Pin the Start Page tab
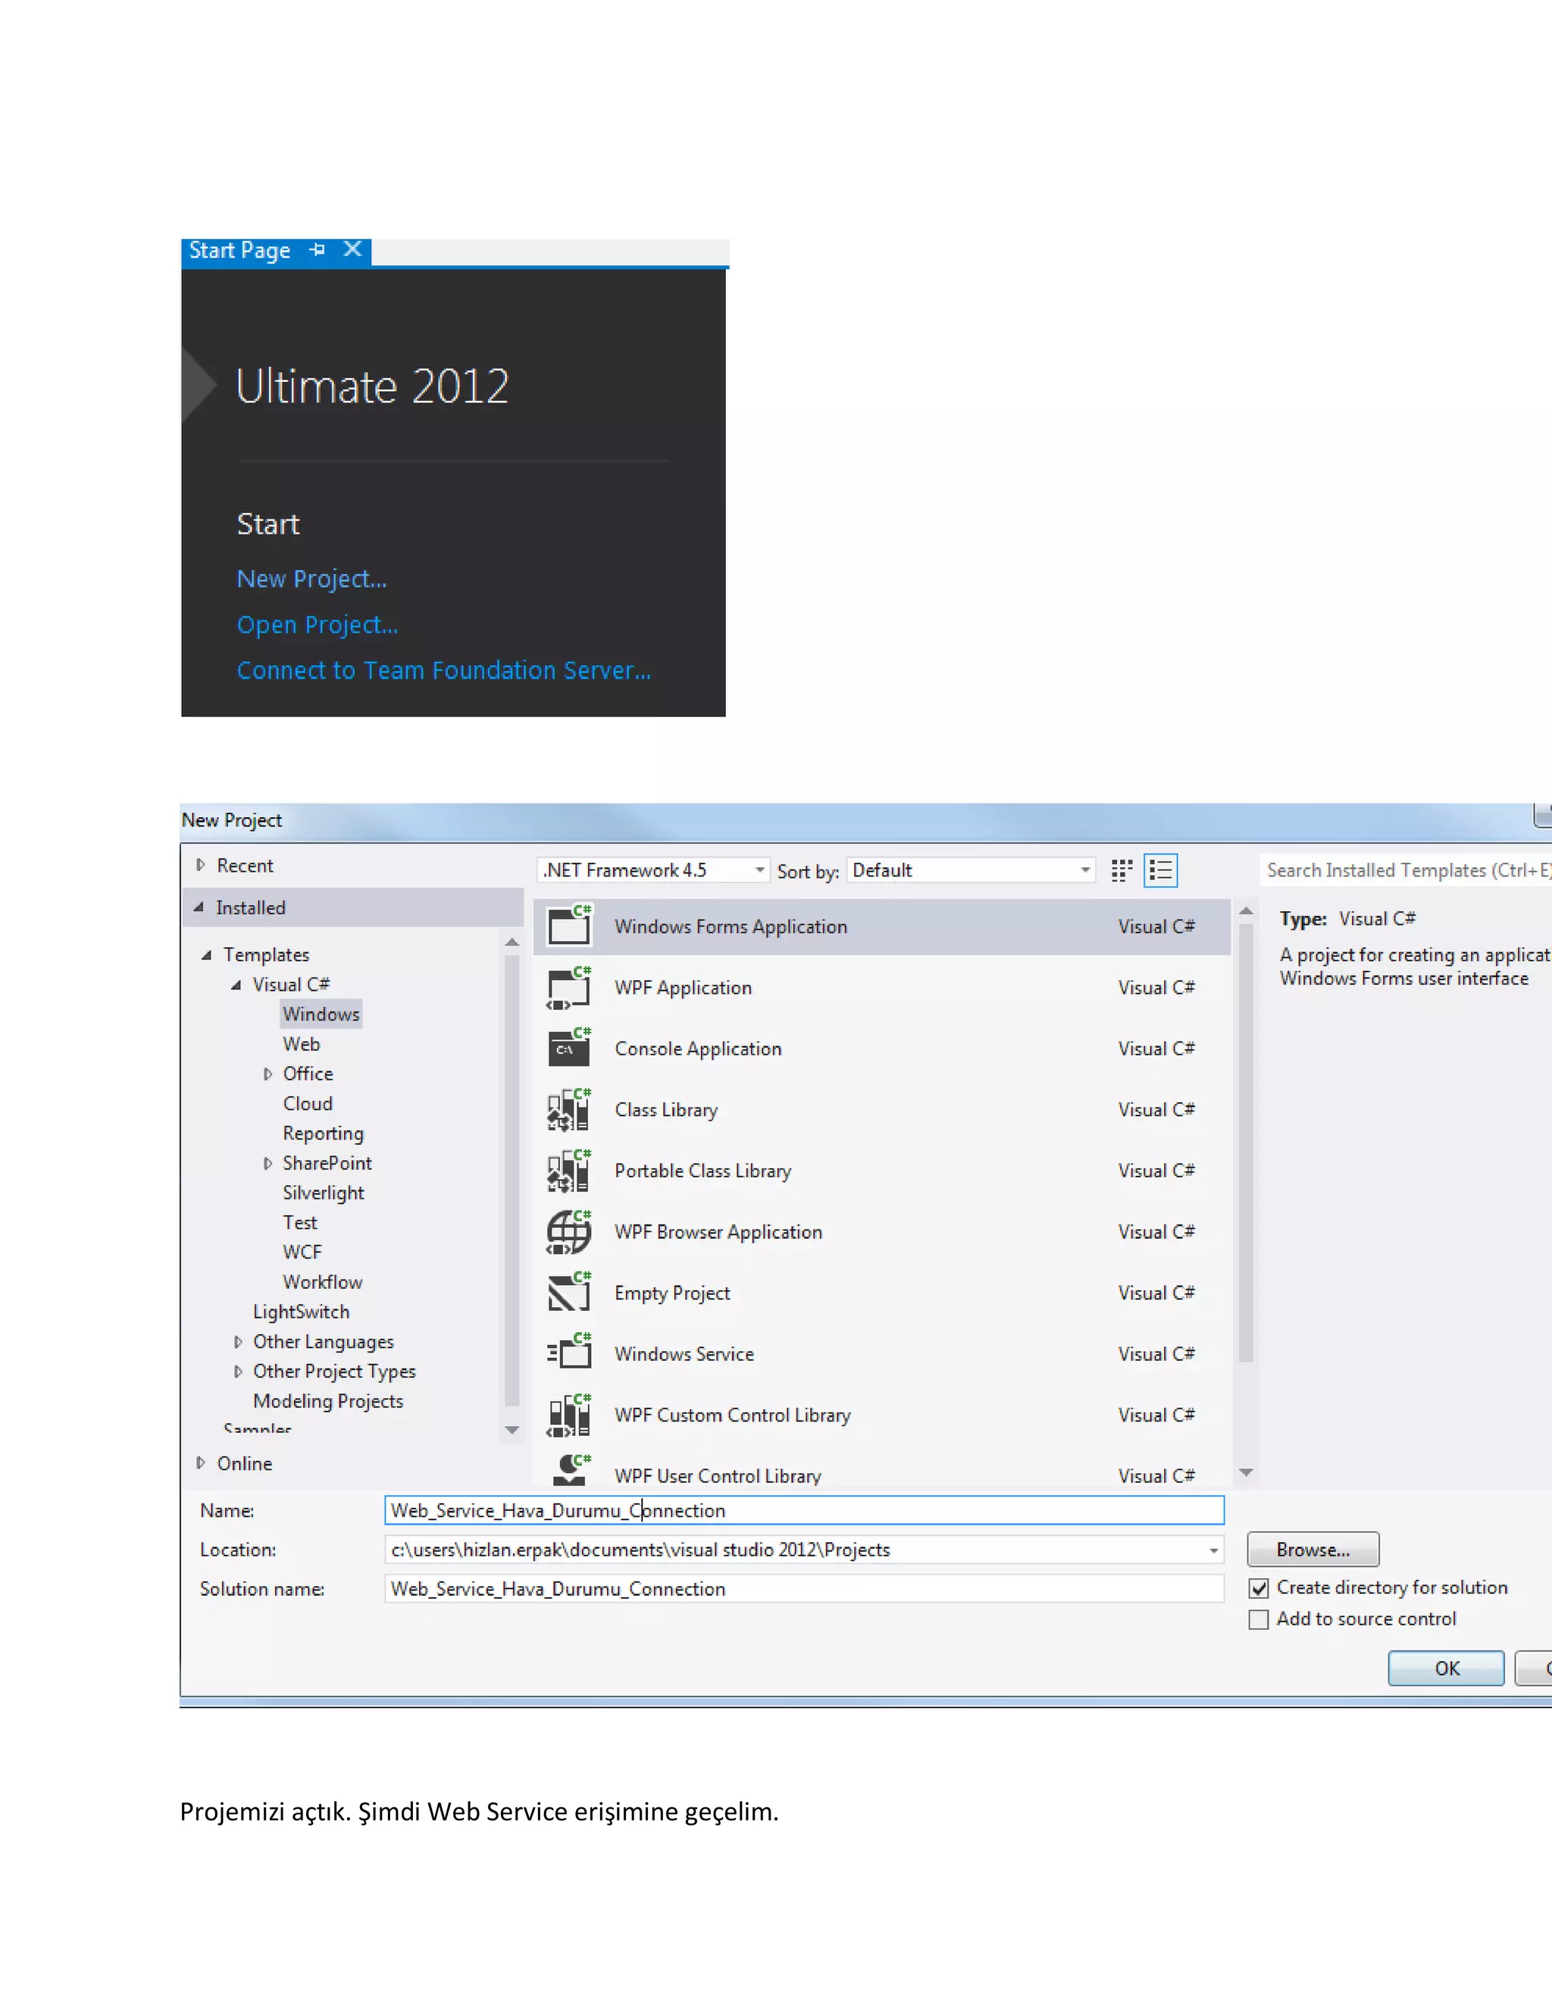Image resolution: width=1552 pixels, height=2009 pixels. coord(318,249)
